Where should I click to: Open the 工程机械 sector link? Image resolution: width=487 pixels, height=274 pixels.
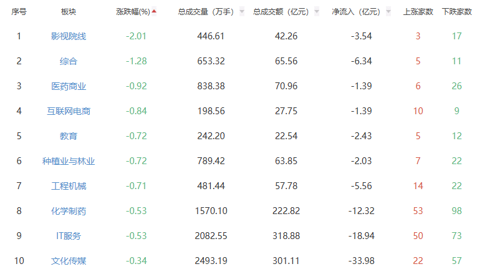click(69, 186)
